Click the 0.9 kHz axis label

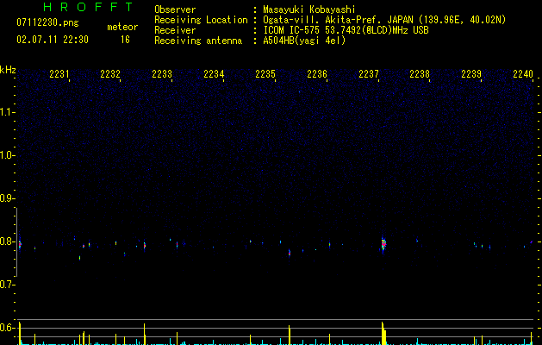pos(7,198)
